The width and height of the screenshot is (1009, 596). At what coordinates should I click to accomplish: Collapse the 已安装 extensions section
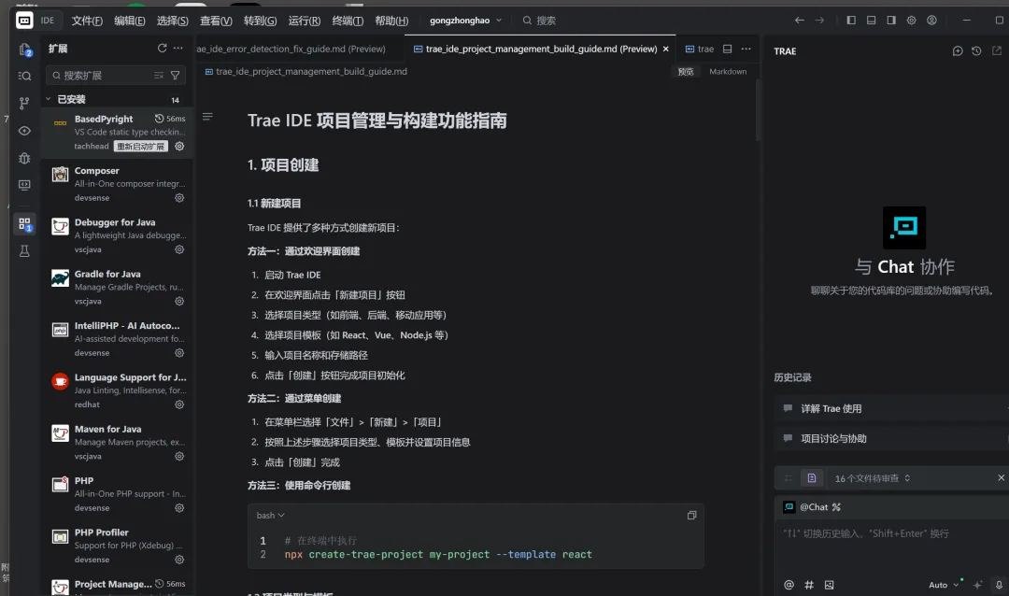click(49, 99)
